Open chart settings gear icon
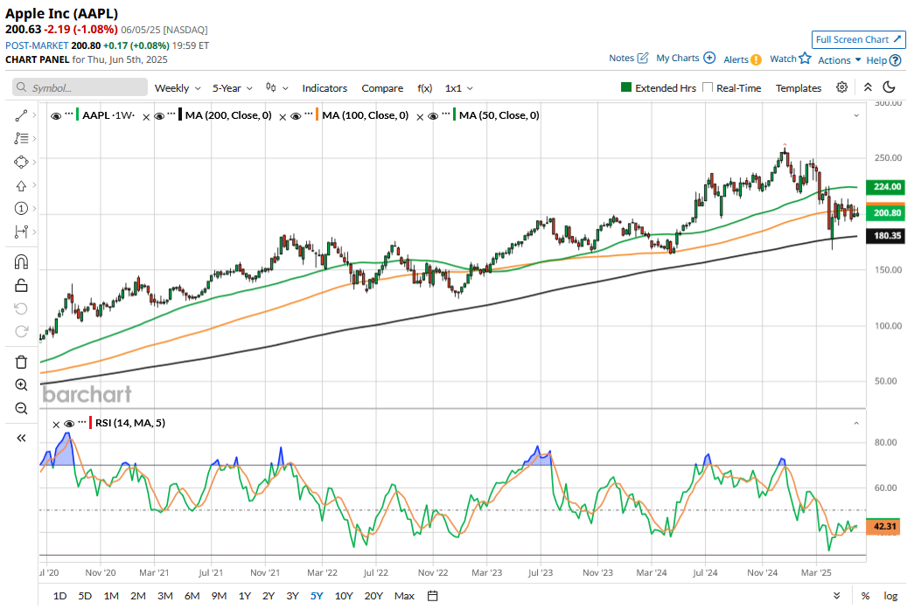This screenshot has height=616, width=914. pos(841,87)
